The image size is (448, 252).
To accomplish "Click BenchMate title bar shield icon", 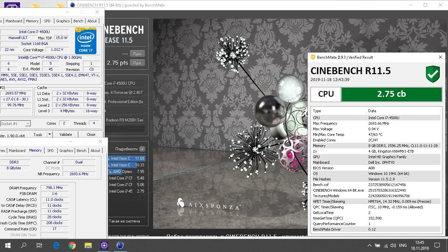I will coord(313,57).
